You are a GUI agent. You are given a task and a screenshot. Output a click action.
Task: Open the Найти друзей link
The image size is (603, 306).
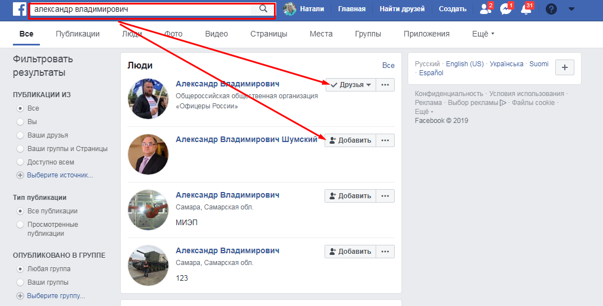pos(402,9)
